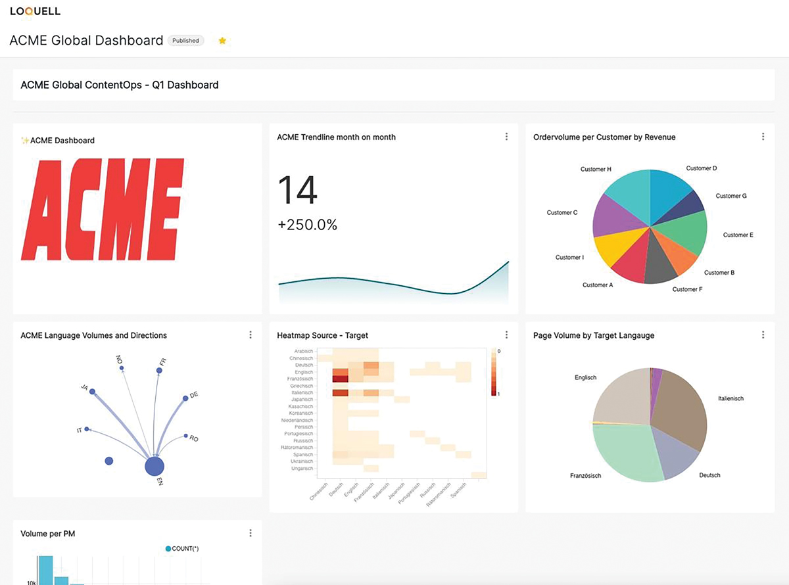Open options menu for ACME Trendline chart

coord(506,137)
